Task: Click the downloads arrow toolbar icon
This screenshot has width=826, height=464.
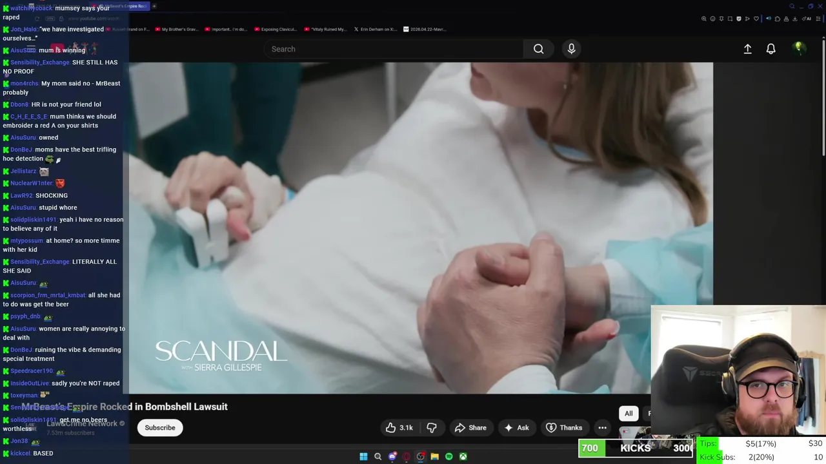Action: pos(794,19)
